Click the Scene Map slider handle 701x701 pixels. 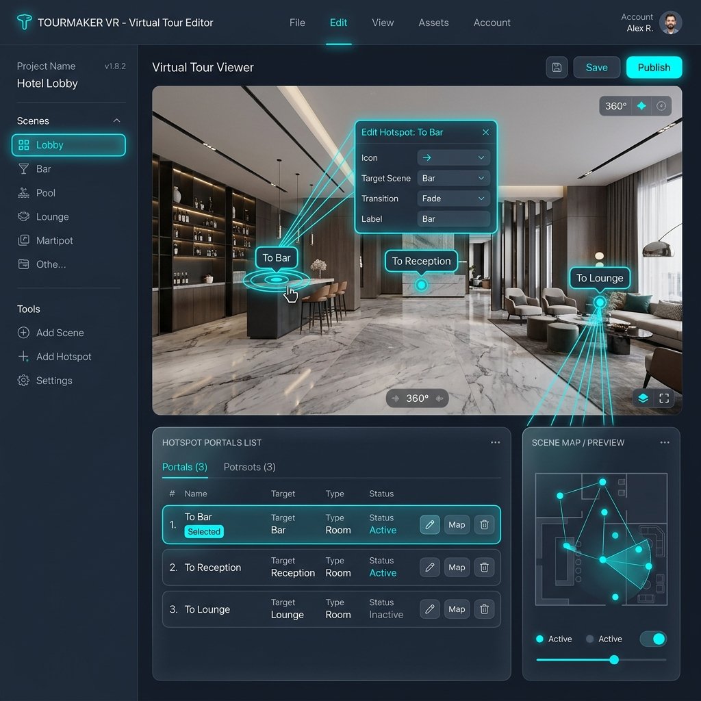(x=614, y=659)
